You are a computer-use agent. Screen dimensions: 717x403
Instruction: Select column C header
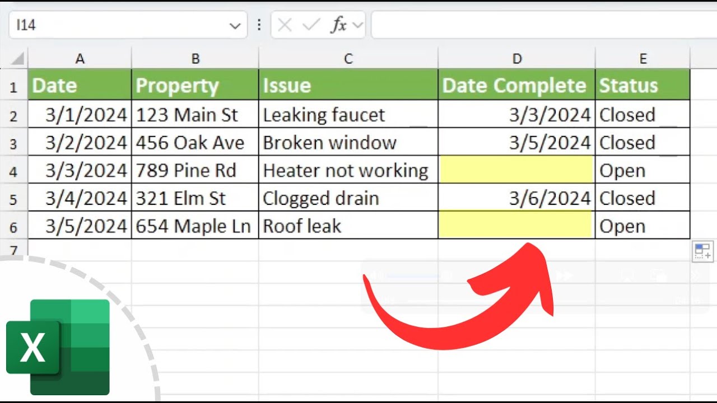(x=348, y=59)
